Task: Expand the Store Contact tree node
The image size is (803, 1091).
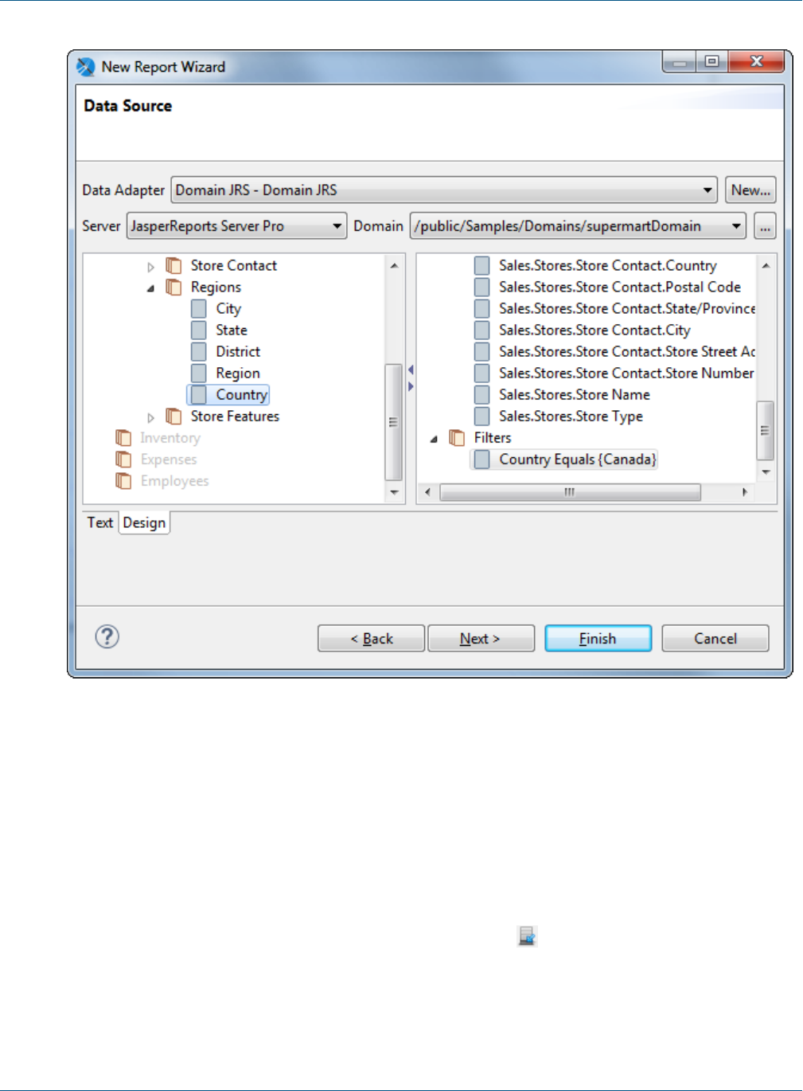Action: [x=150, y=267]
